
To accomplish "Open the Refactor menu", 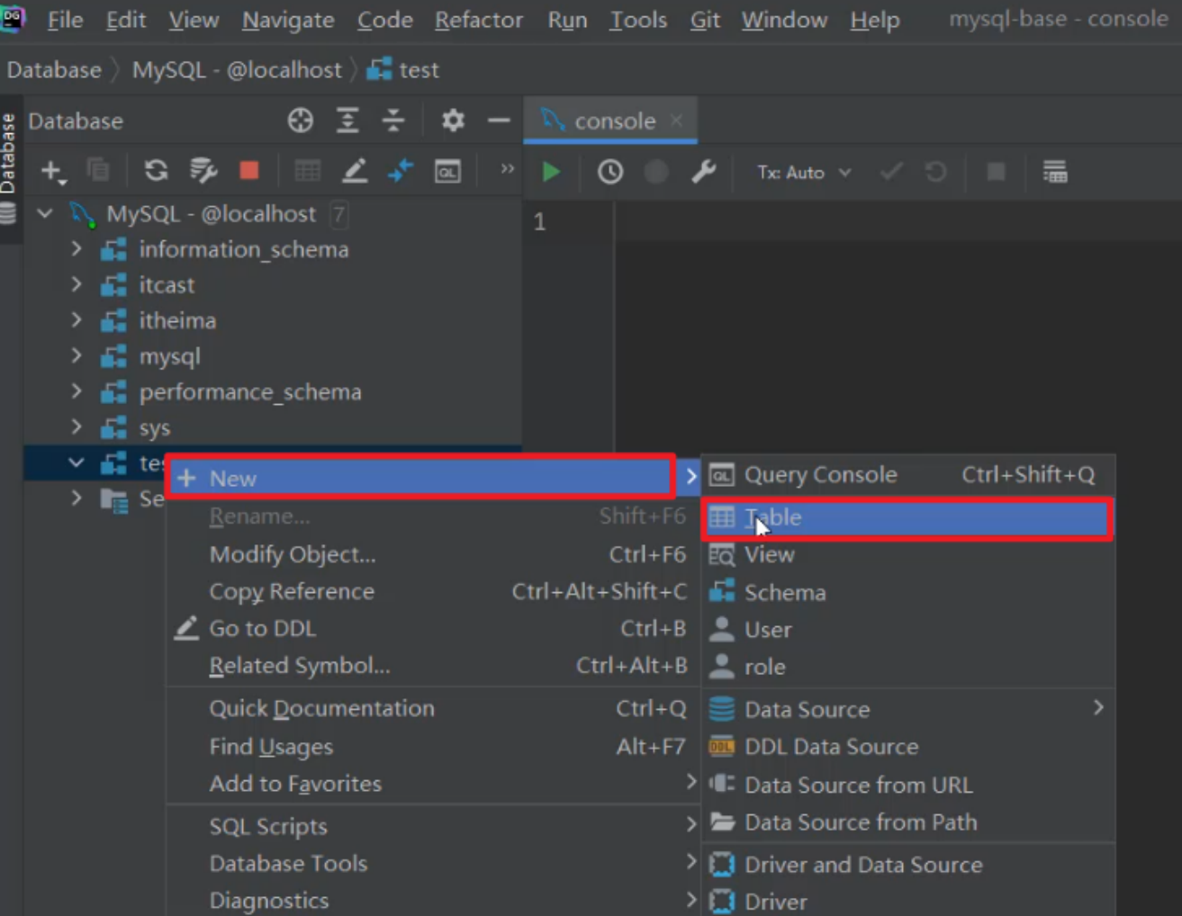I will click(x=479, y=19).
